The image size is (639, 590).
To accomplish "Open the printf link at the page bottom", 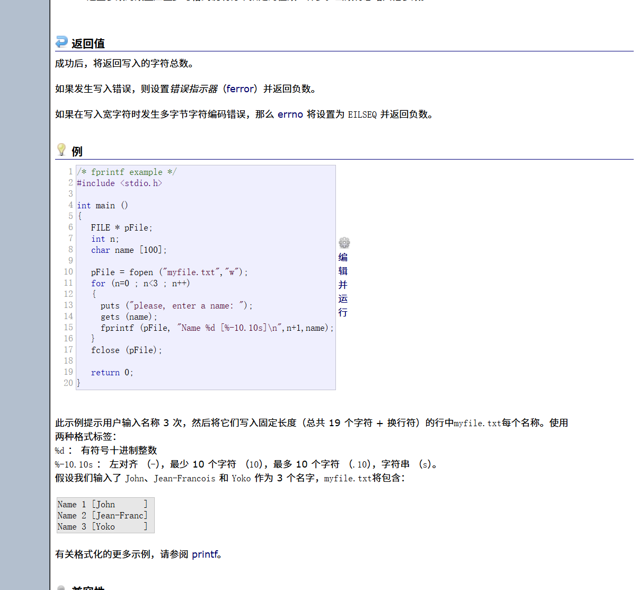I will [x=205, y=554].
